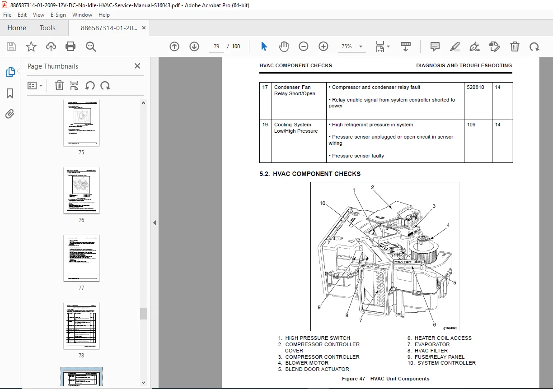Open the Help menu

[104, 15]
